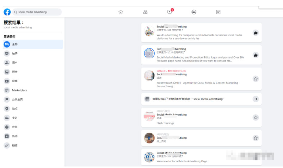Filter results by 公共主页
Image resolution: width=283 pixels, height=168 pixels.
pos(17,100)
